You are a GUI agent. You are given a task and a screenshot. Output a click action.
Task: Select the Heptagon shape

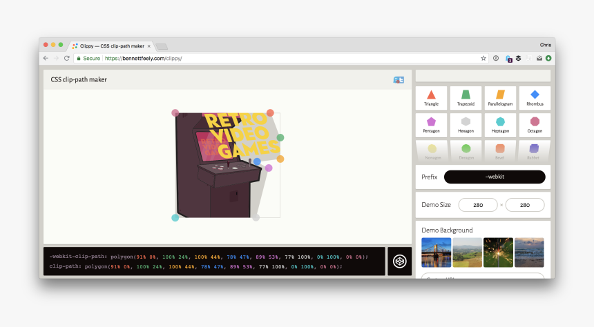pyautogui.click(x=500, y=126)
